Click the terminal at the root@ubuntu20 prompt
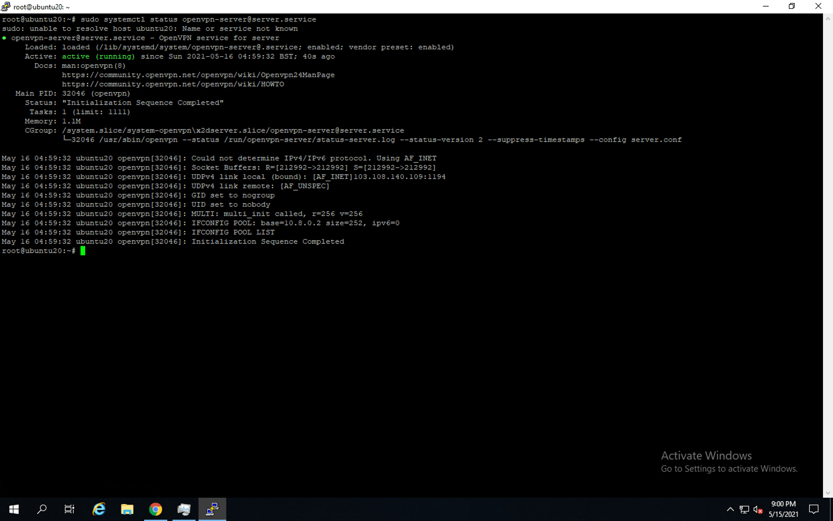833x521 pixels. tap(83, 251)
